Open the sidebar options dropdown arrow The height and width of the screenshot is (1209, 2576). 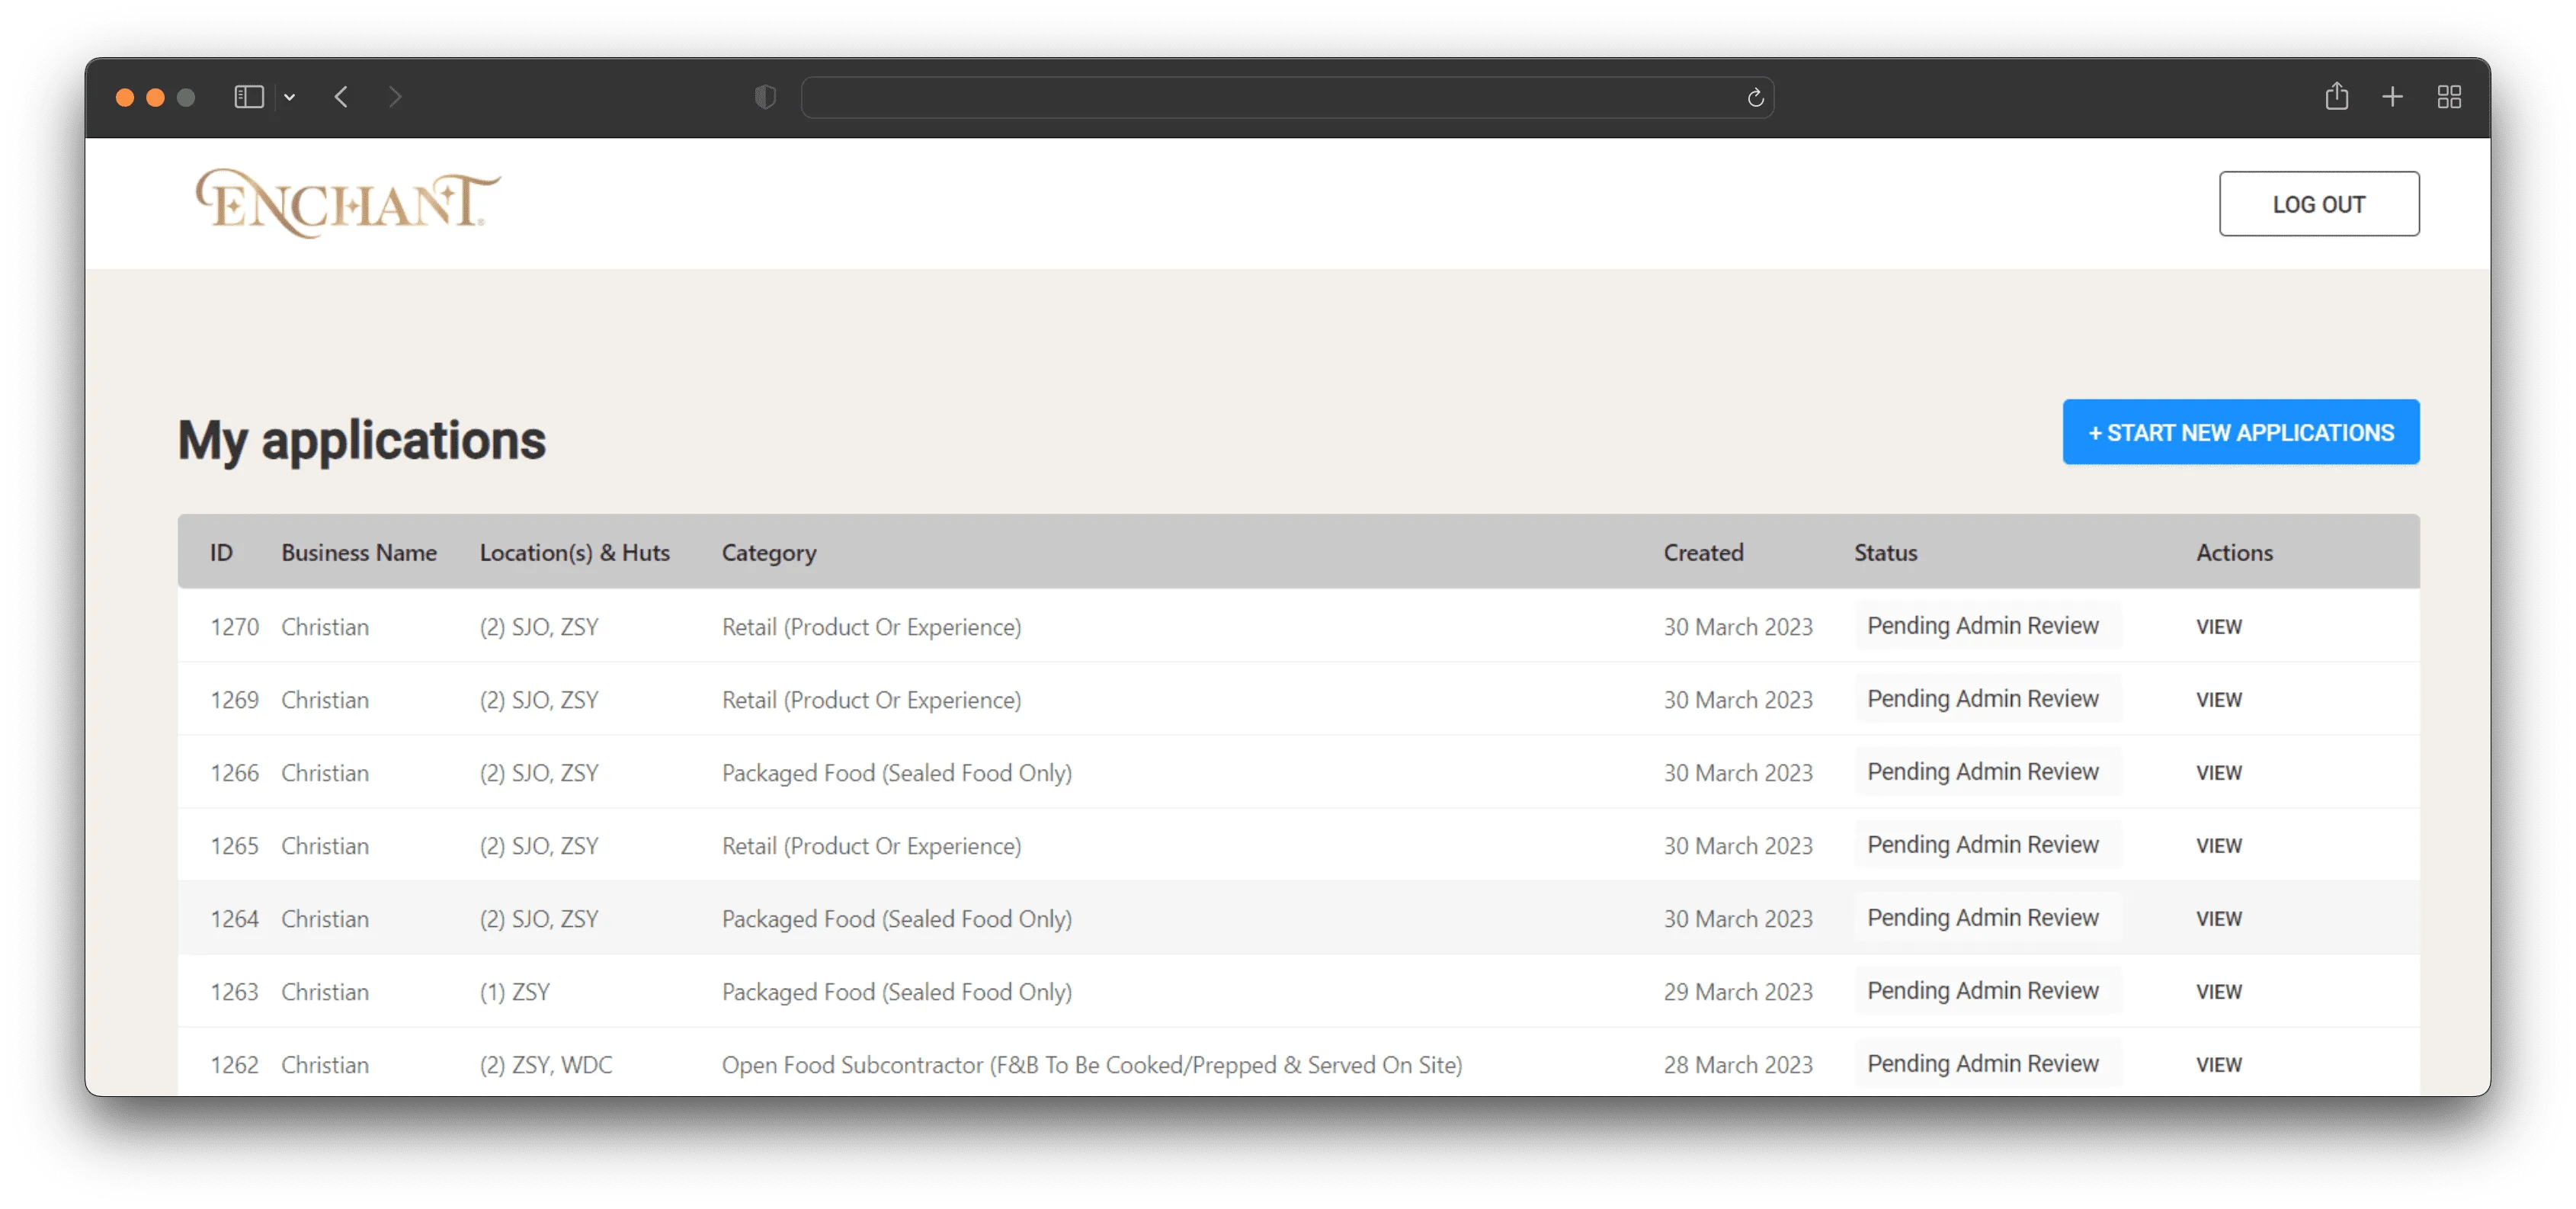click(290, 97)
